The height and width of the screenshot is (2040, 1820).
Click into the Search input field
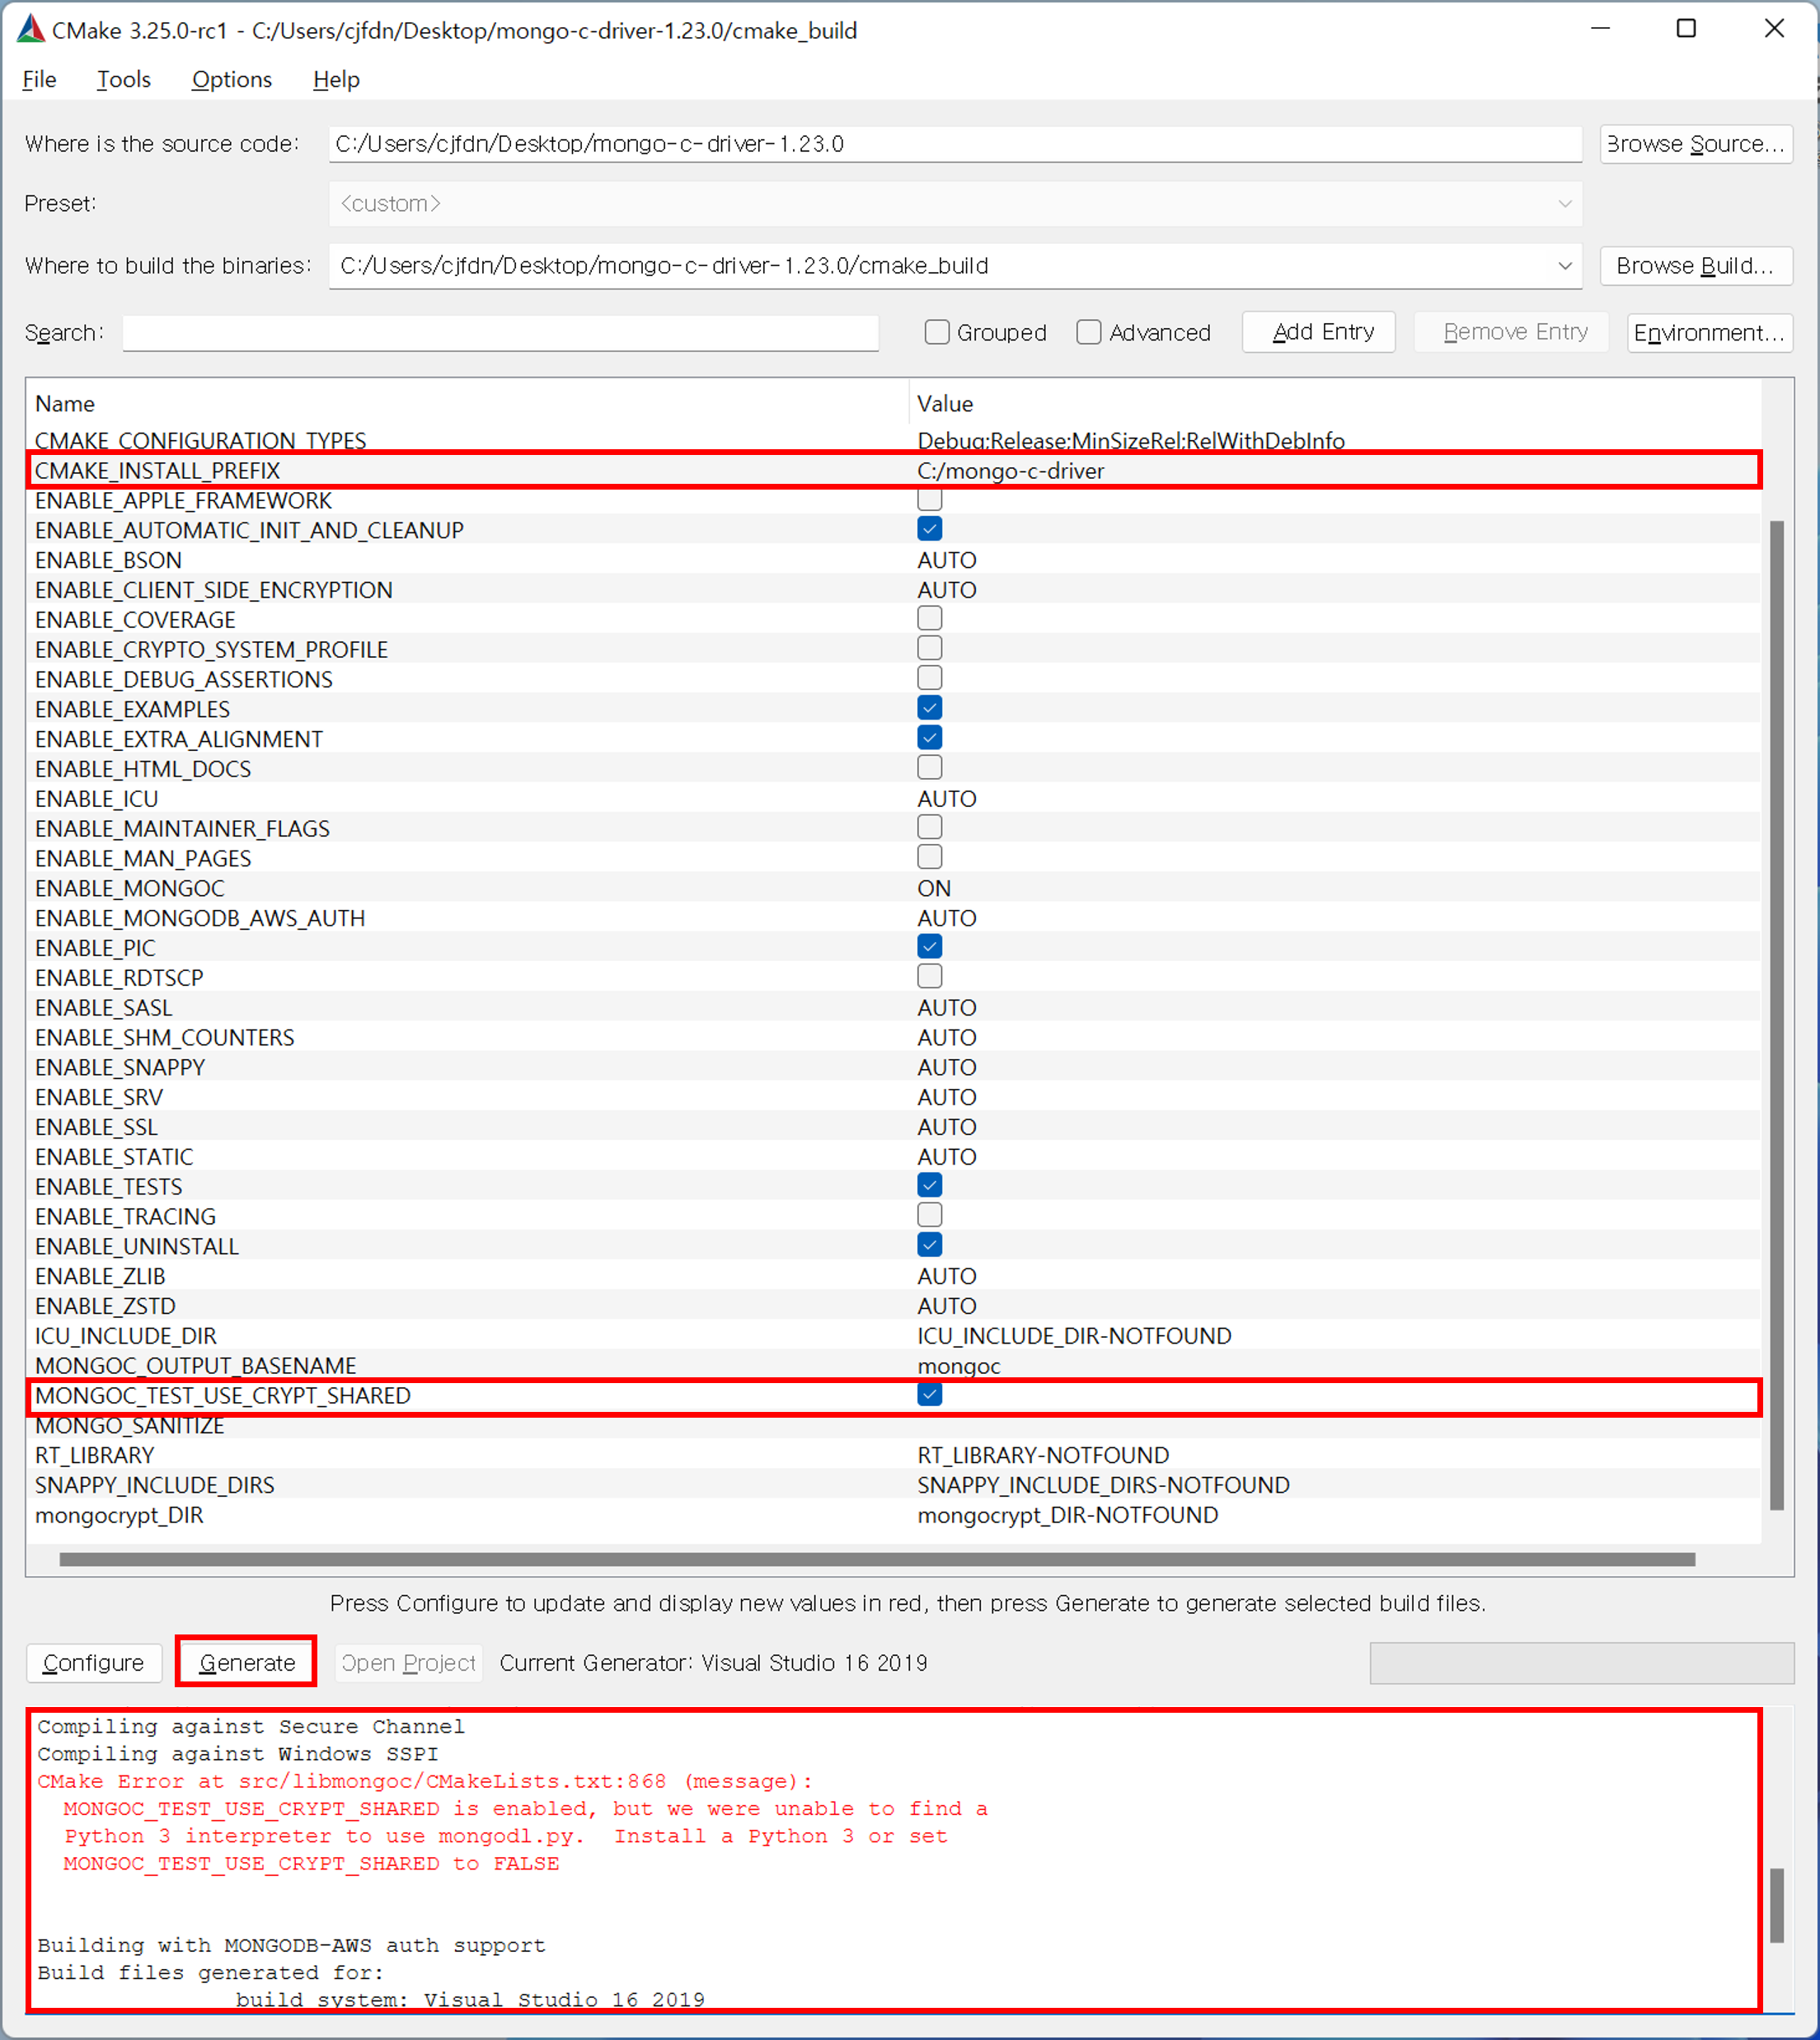click(500, 332)
